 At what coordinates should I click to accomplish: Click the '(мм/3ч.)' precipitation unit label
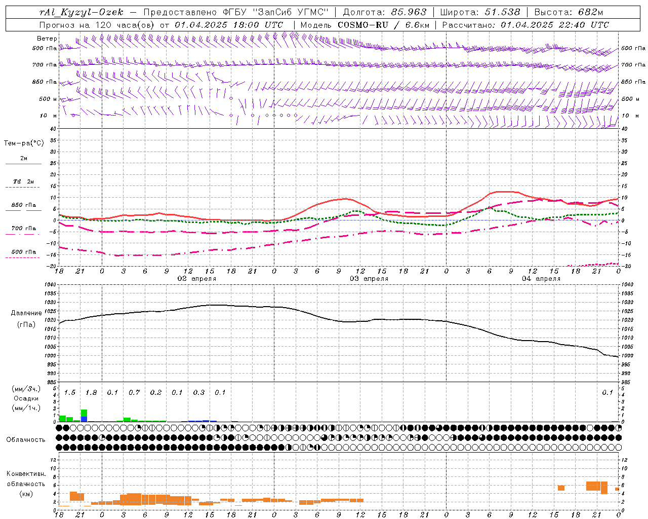(26, 389)
